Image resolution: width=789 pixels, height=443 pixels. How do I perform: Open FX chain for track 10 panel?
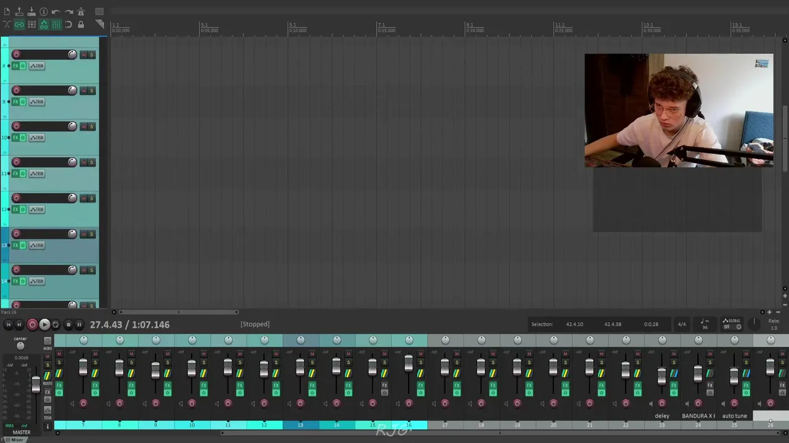(15, 137)
